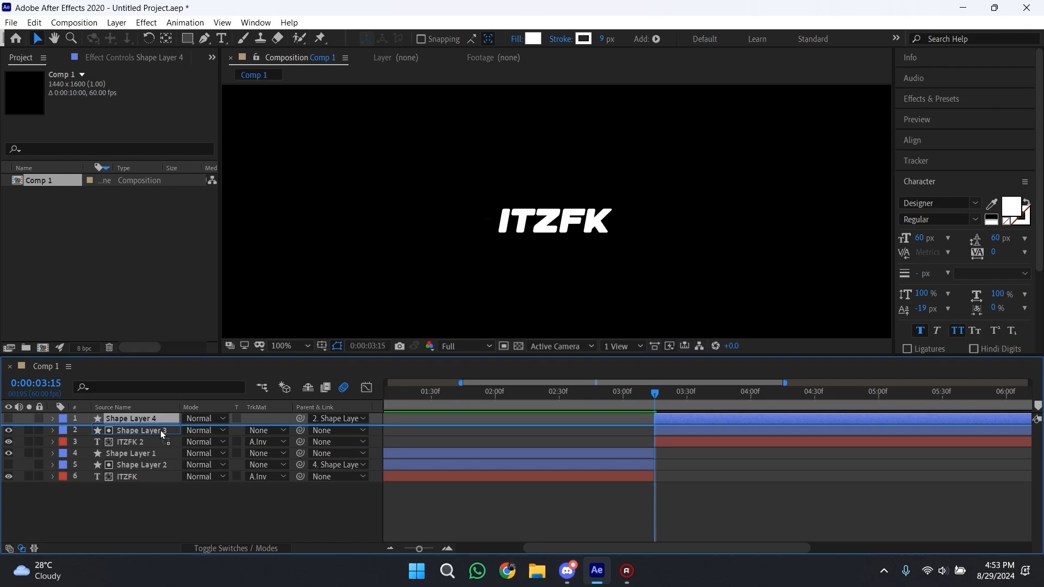Hide ITZFK 2 layer visibility
This screenshot has width=1044, height=587.
click(8, 442)
